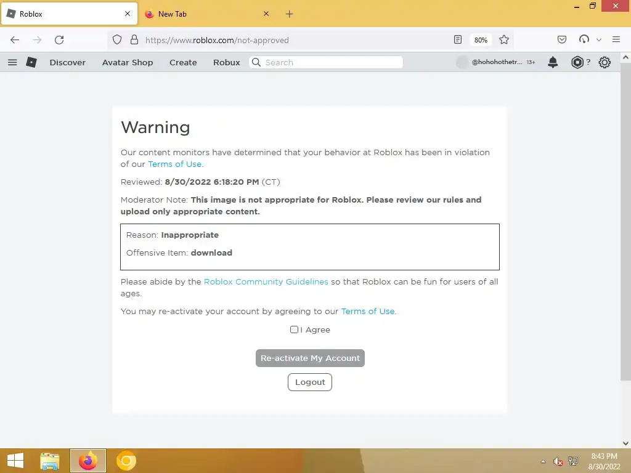Open the Robux balance icon

[577, 62]
